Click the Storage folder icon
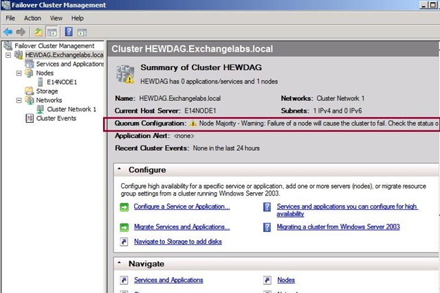 pos(29,91)
